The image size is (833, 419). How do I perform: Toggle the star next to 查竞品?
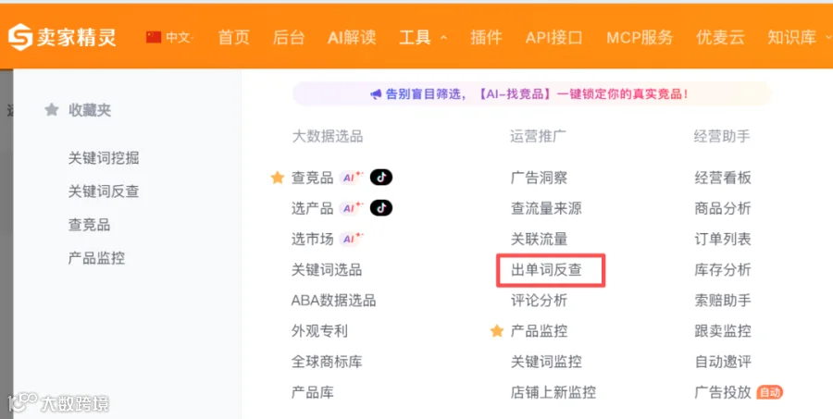(x=278, y=178)
